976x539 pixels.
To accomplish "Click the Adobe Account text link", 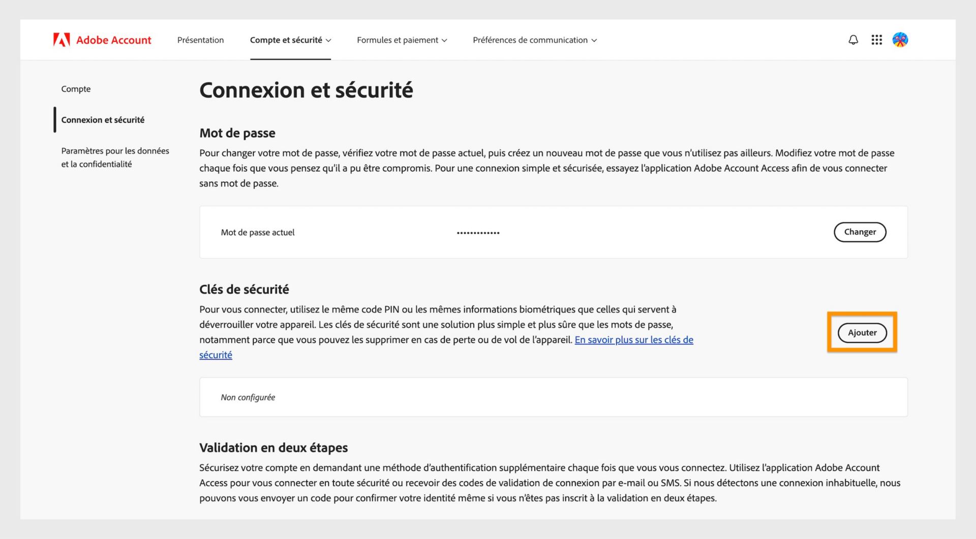I will (x=113, y=40).
